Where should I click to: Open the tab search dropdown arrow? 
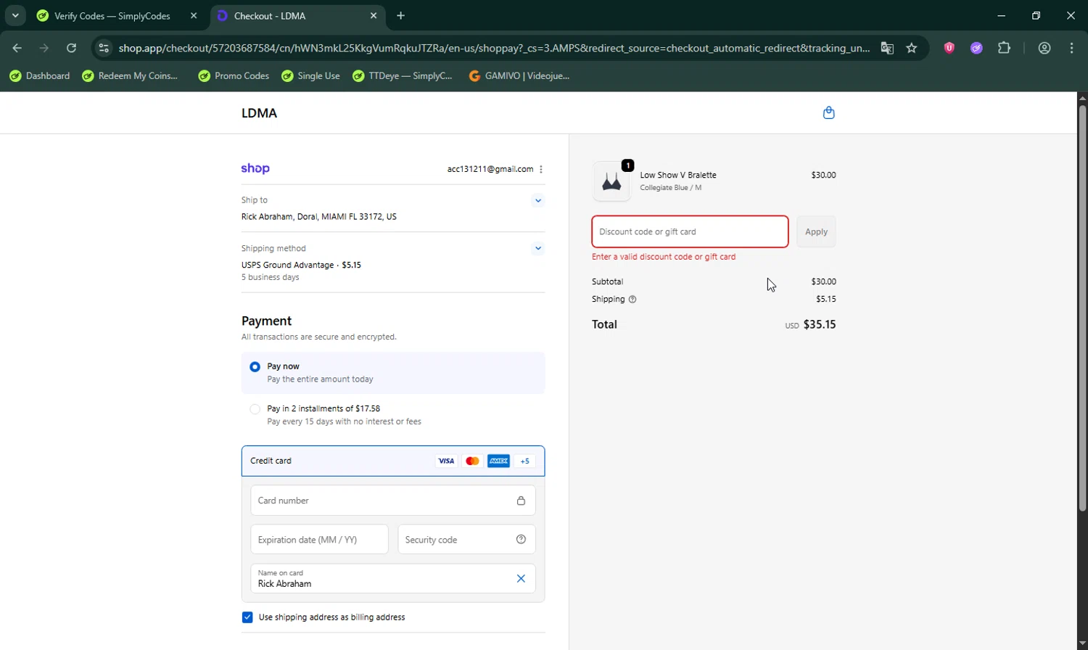click(x=15, y=15)
